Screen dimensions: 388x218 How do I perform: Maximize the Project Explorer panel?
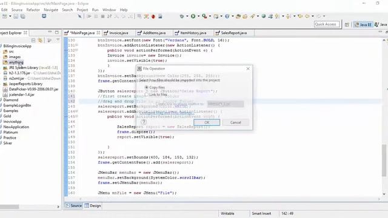click(x=57, y=32)
